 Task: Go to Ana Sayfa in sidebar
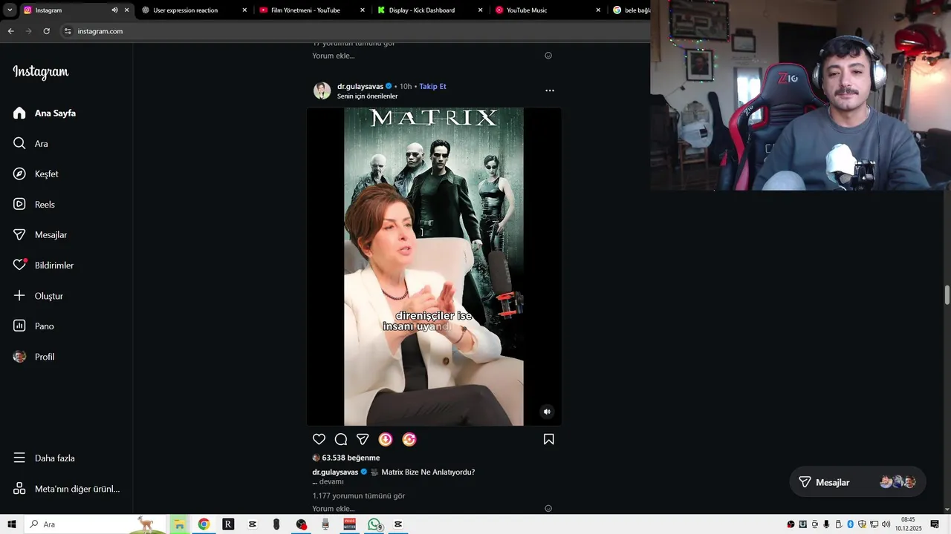(x=45, y=113)
